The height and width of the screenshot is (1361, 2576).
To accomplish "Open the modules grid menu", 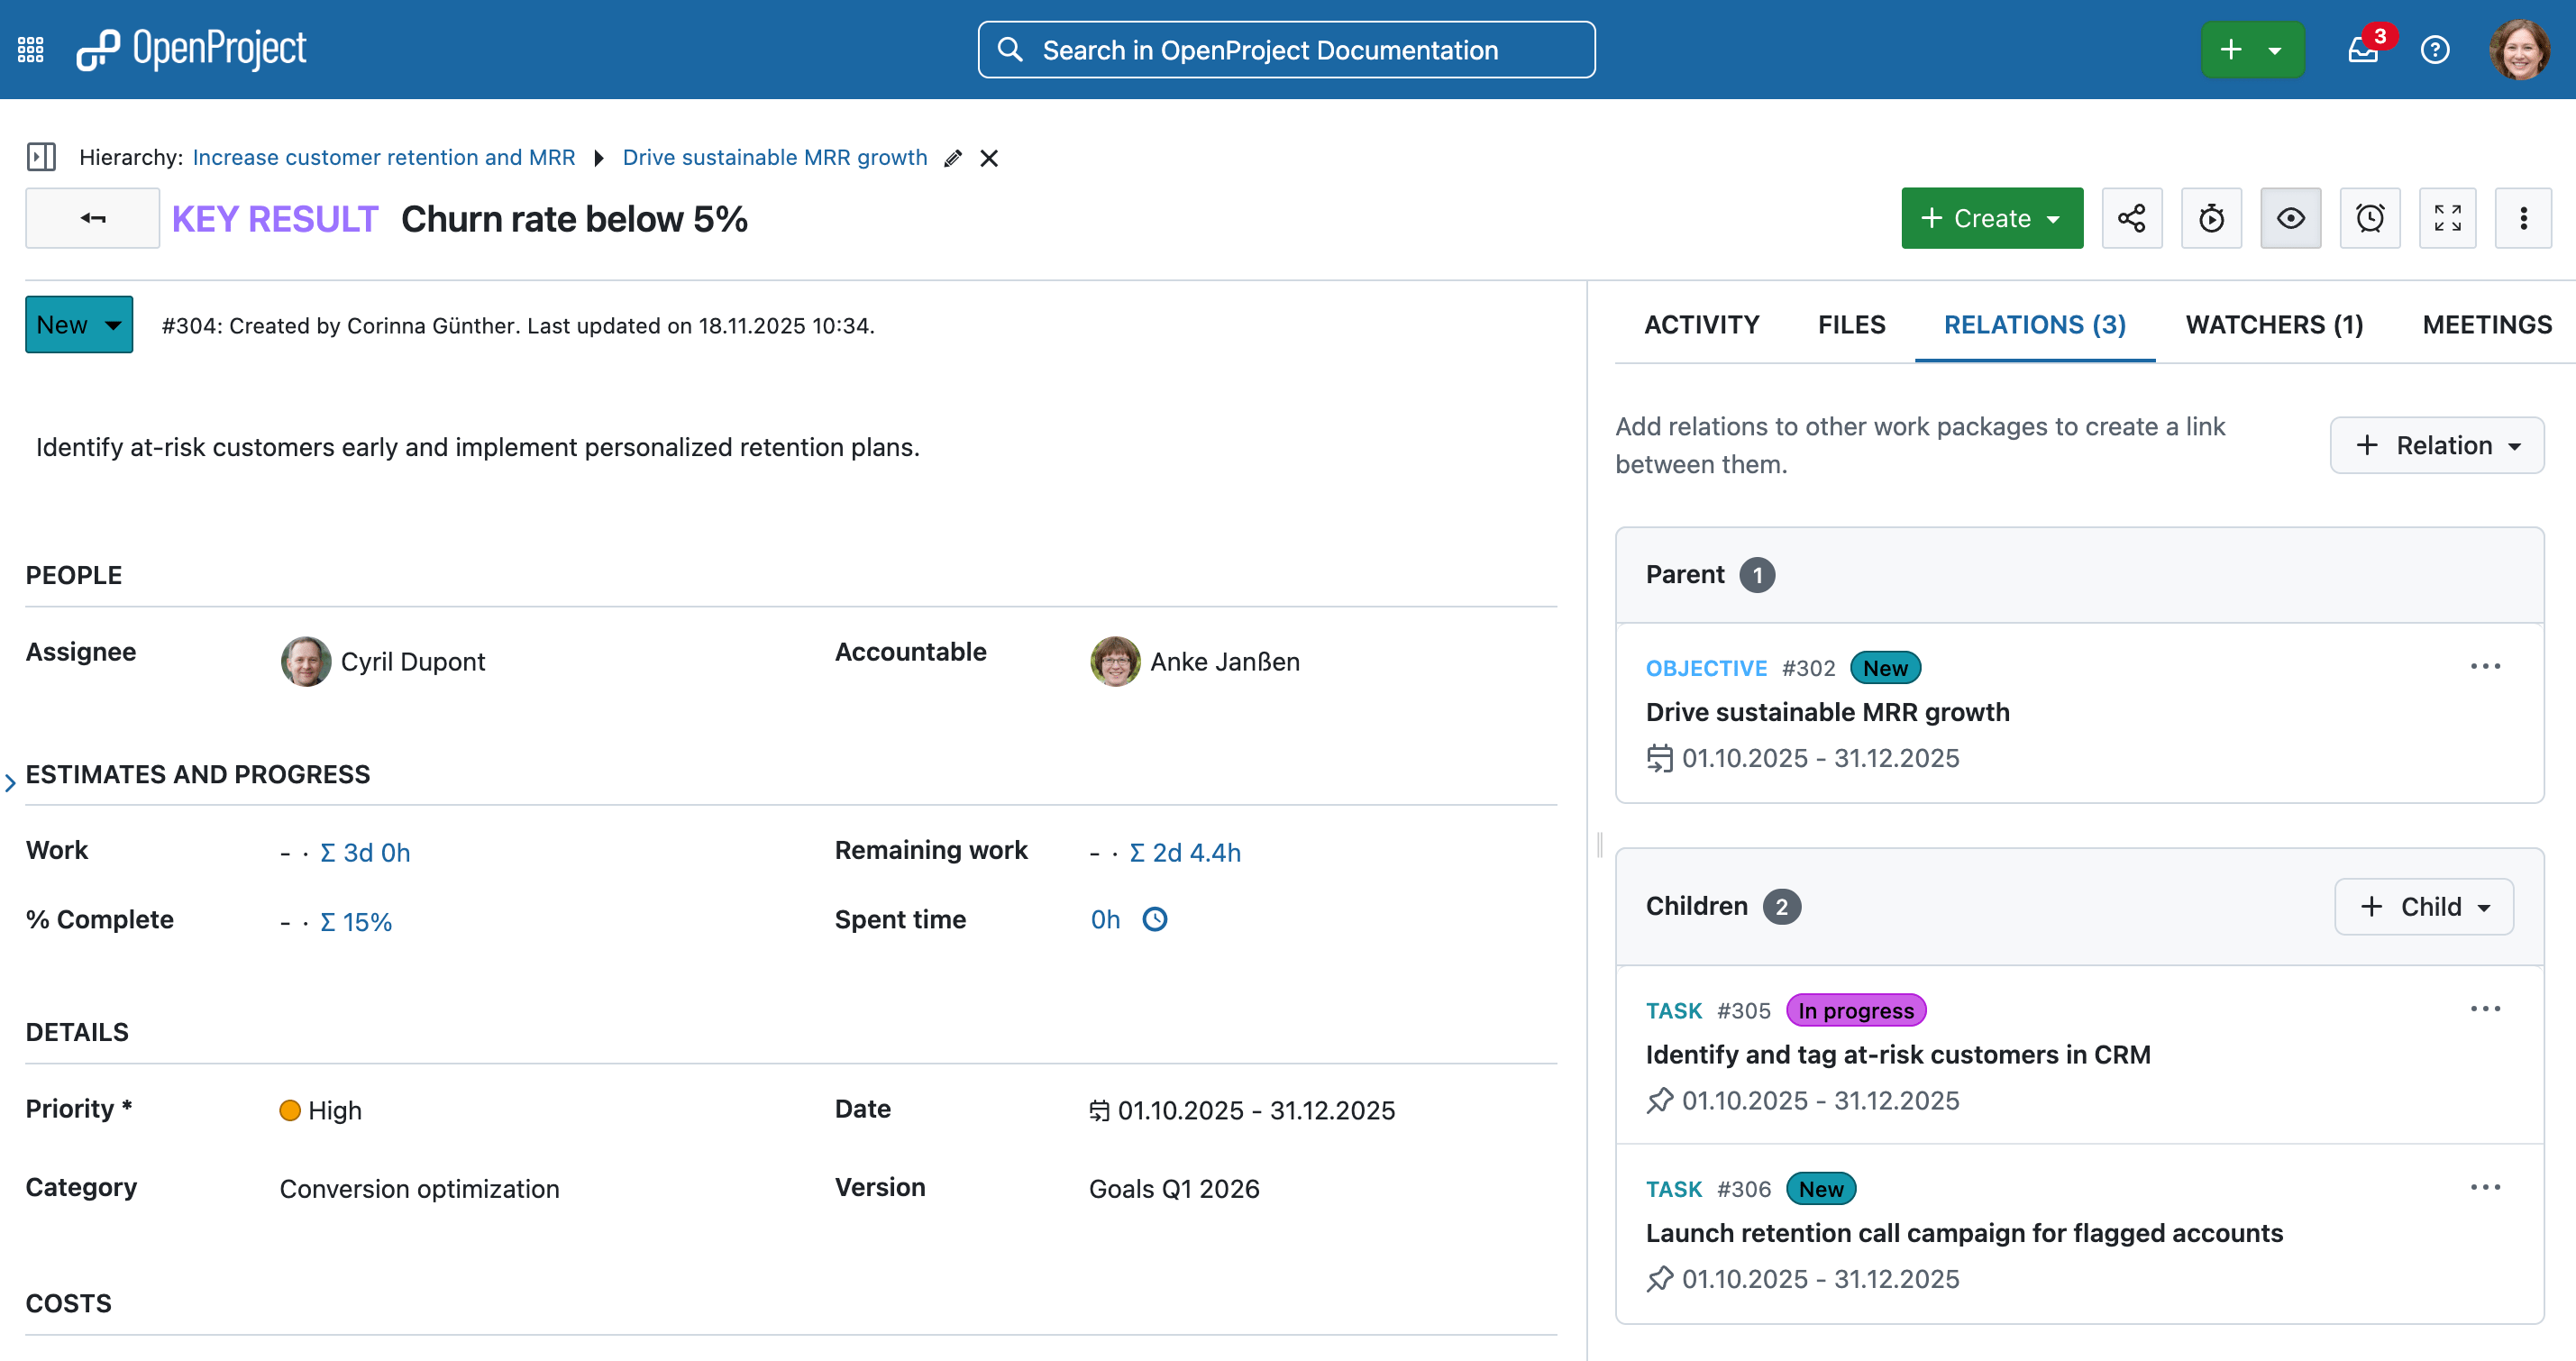I will (x=31, y=49).
